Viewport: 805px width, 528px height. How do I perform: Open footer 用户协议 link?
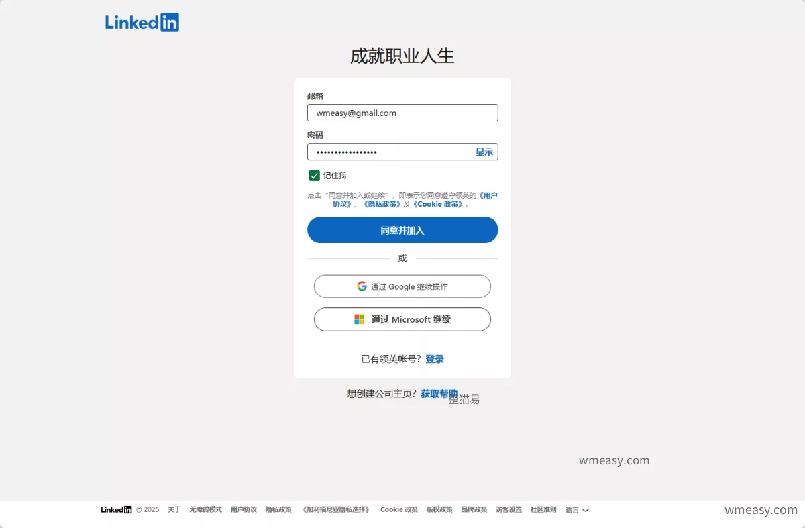244,510
